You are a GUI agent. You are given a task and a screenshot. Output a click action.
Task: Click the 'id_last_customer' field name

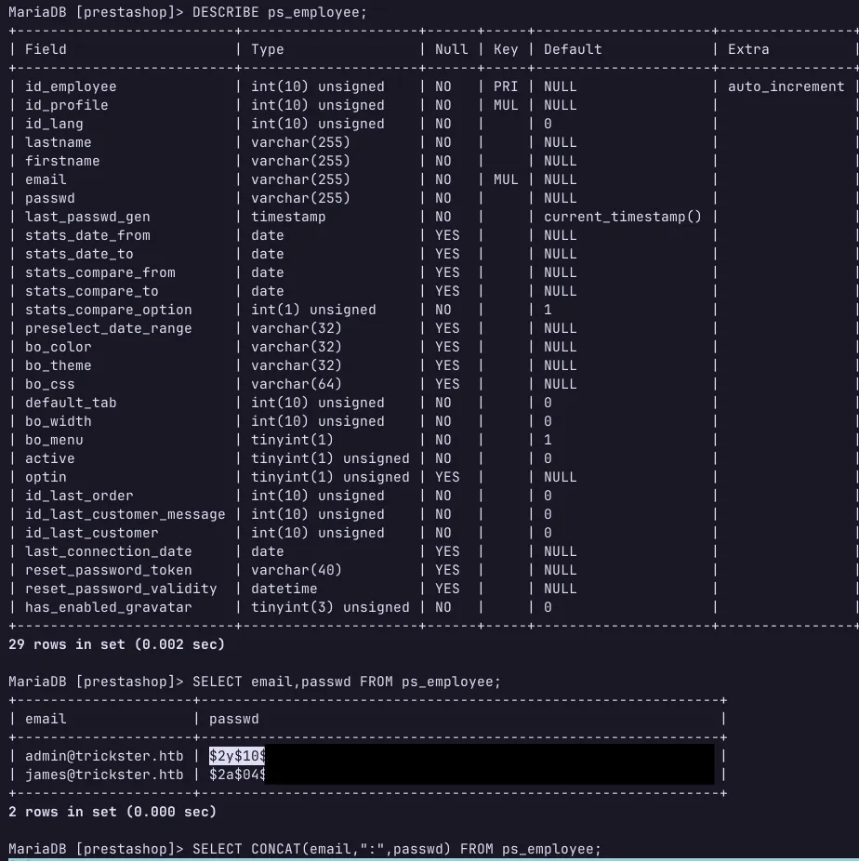92,533
